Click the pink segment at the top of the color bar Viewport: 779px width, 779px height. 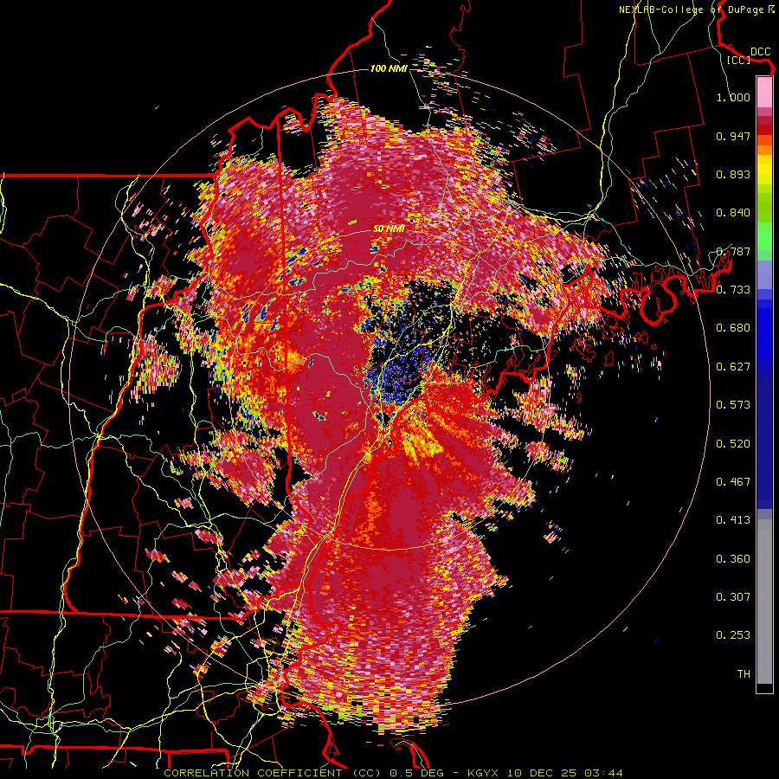pyautogui.click(x=764, y=92)
